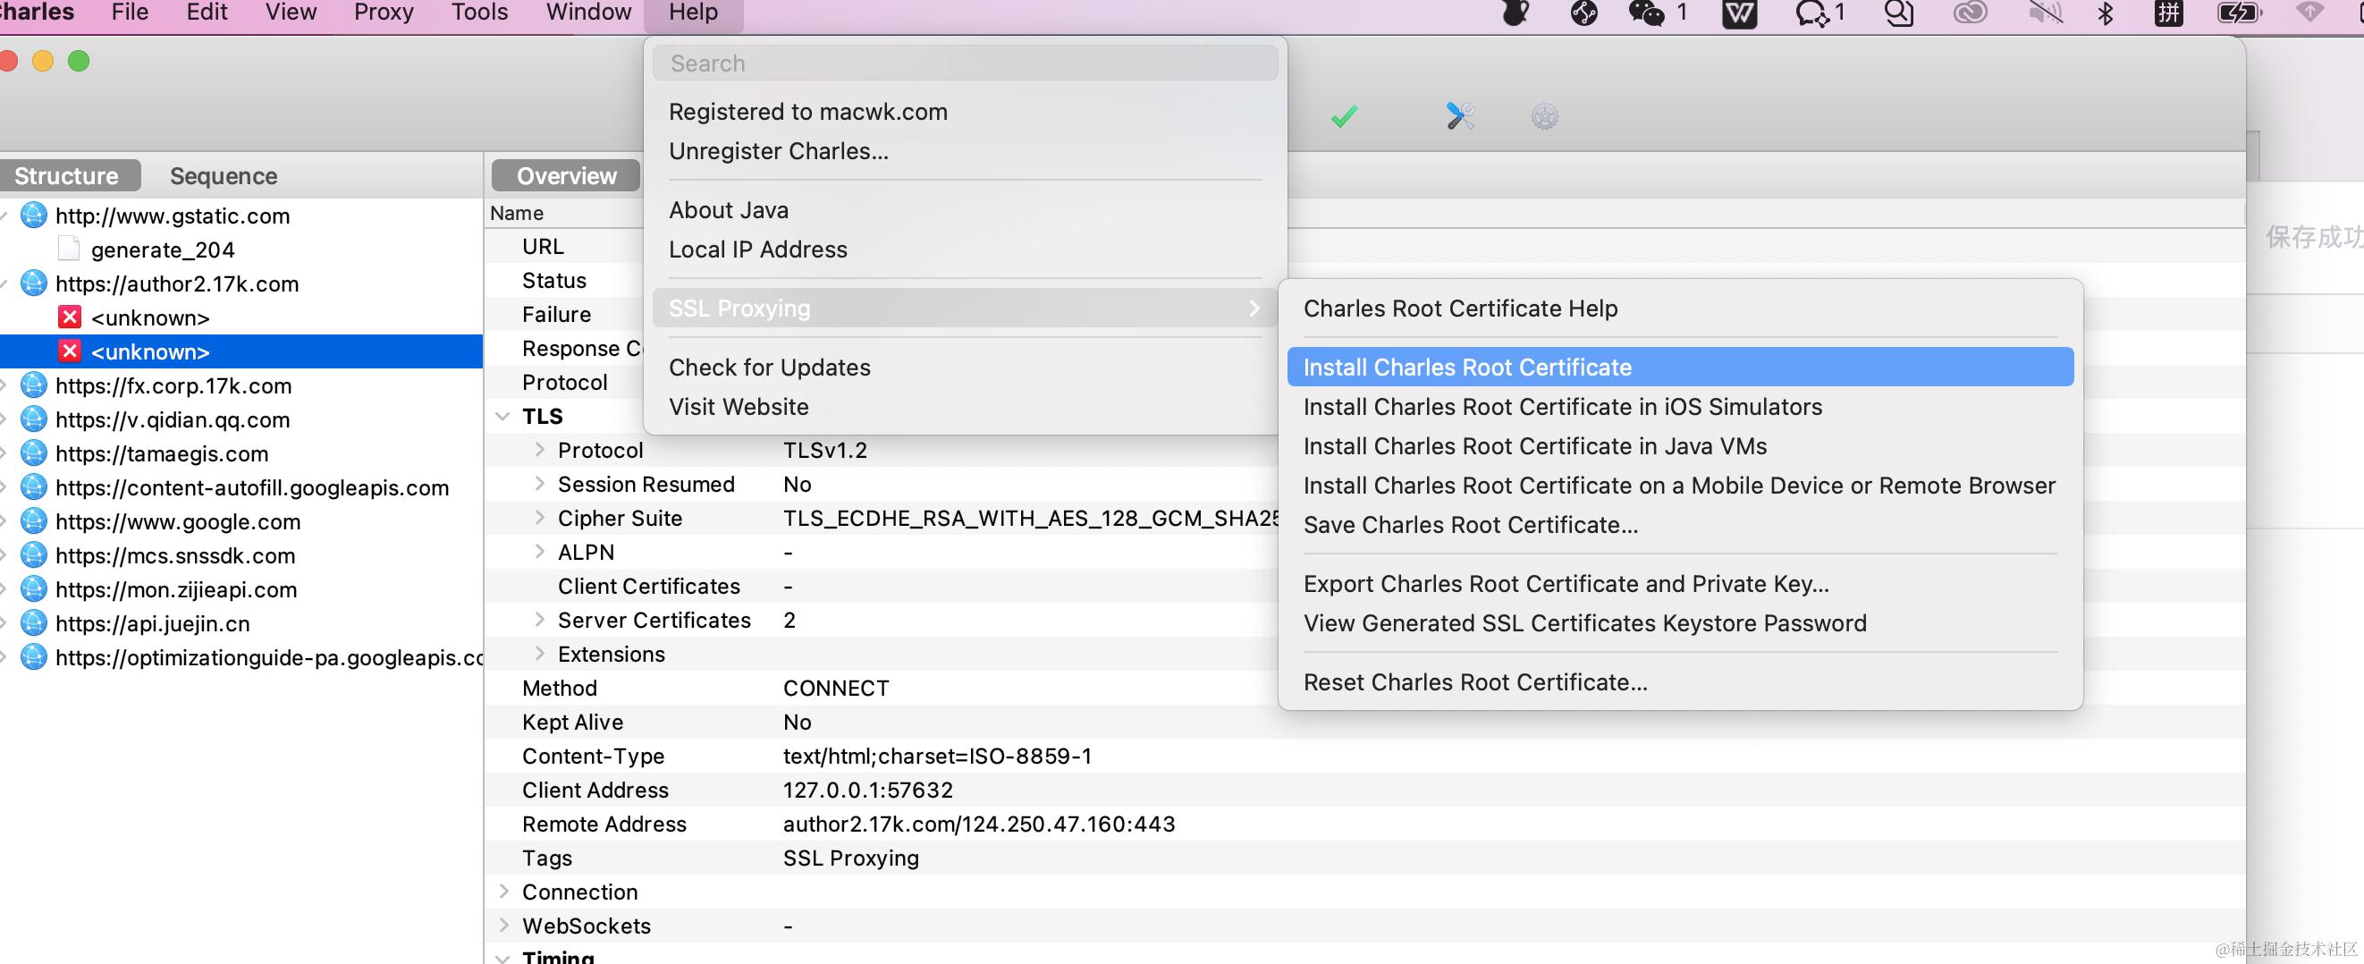The image size is (2364, 964).
Task: Click the Pinyin input method icon
Action: pos(2168,13)
